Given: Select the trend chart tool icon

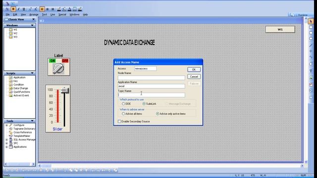Looking at the screenshot, I should click(311, 85).
